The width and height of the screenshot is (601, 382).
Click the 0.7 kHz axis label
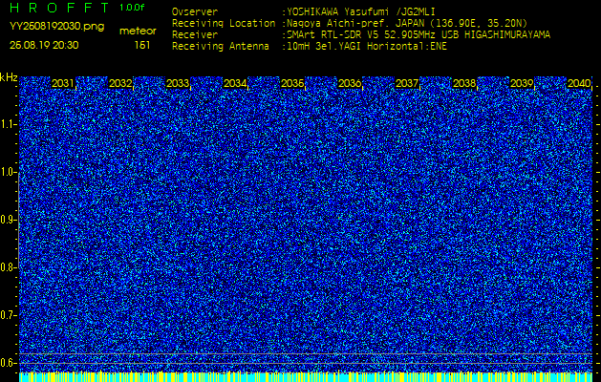(8, 315)
